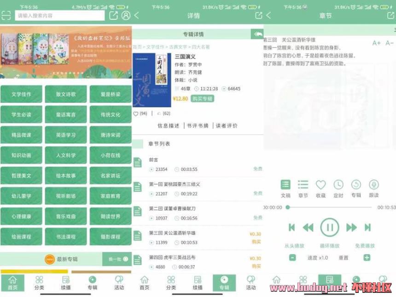Open the 文学佳作 category

21,94
